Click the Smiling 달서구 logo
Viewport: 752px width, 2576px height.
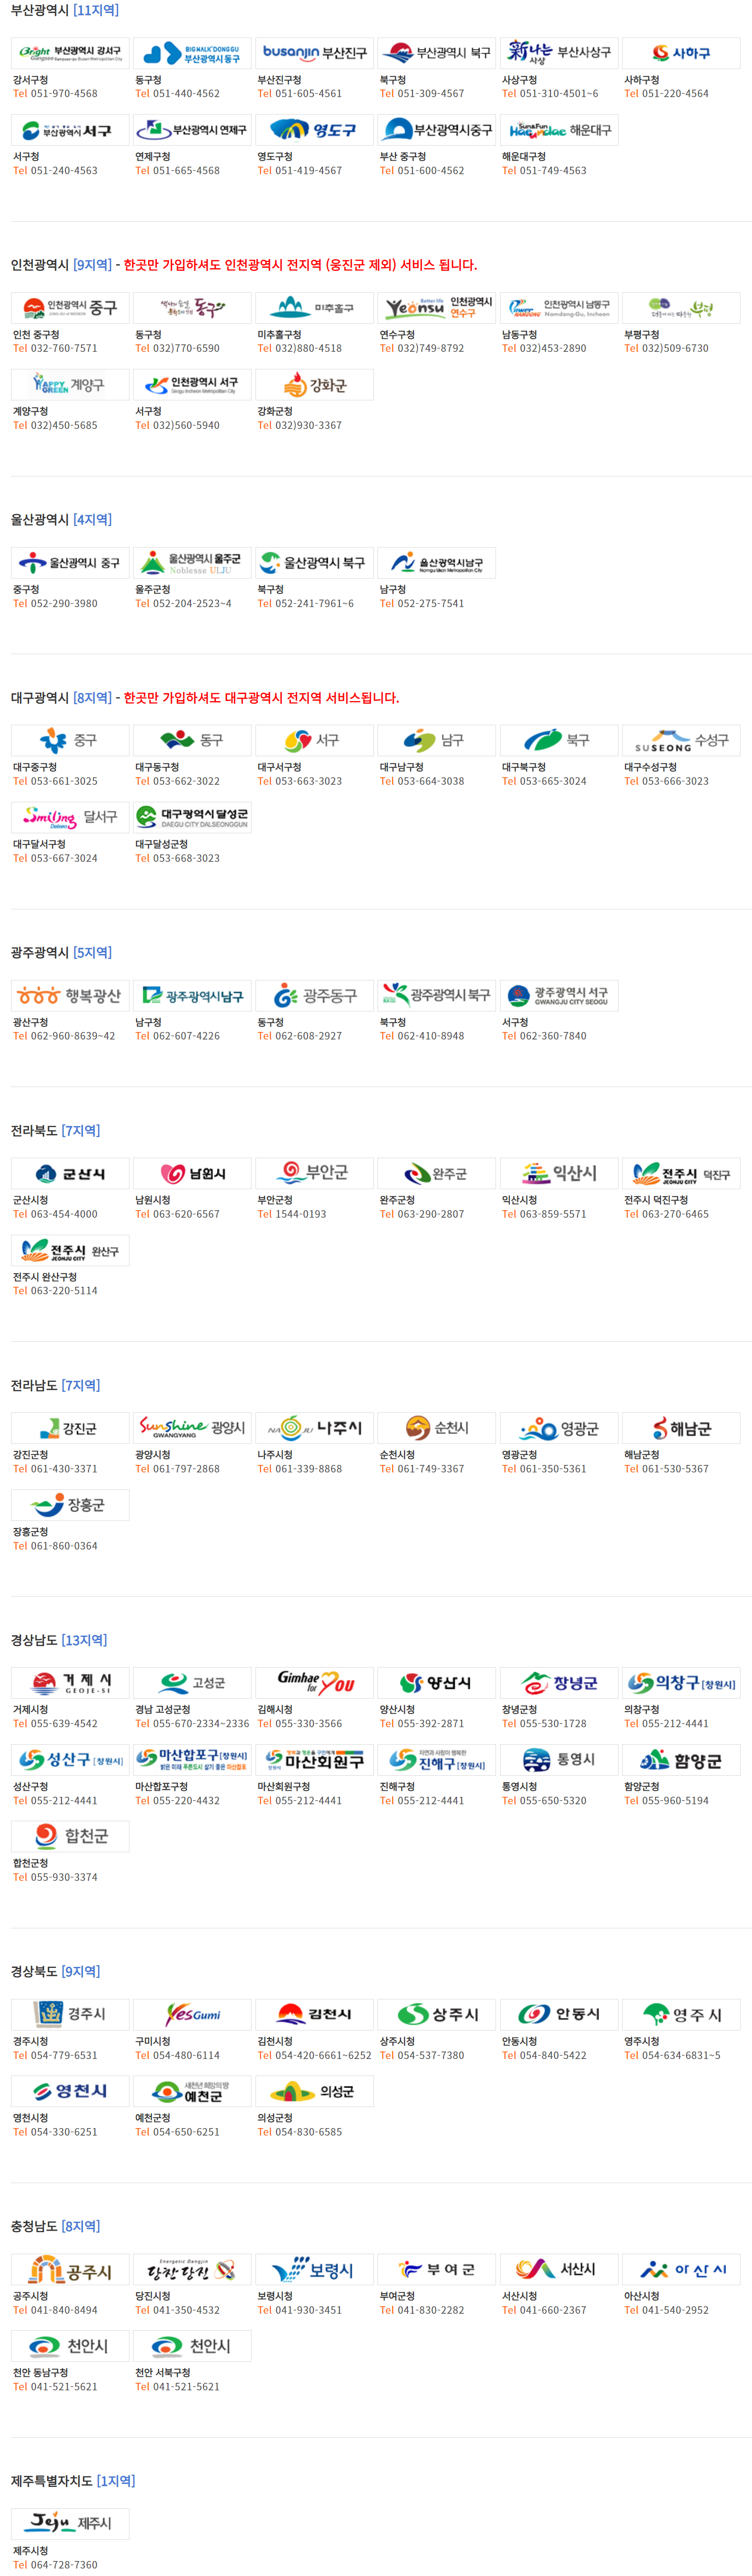70,818
